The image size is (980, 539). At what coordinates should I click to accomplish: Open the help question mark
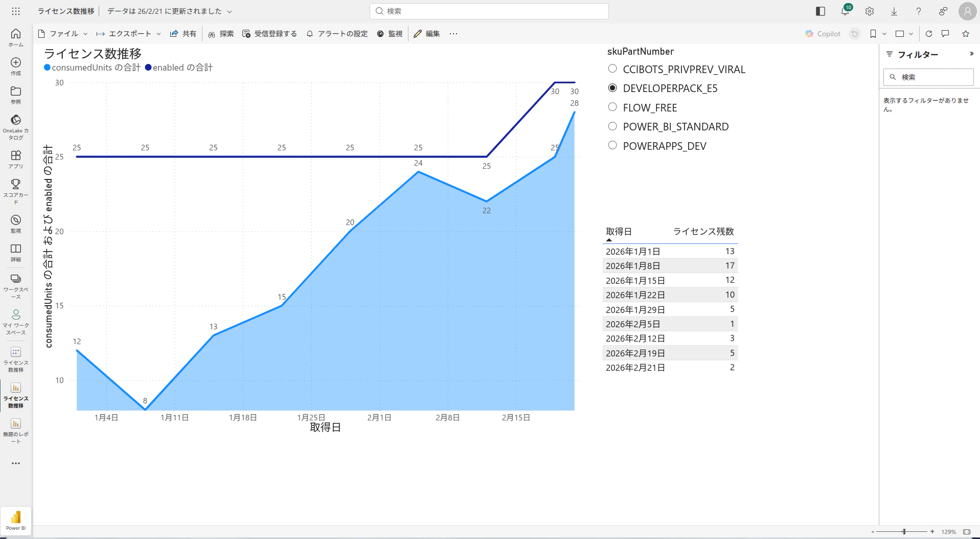point(919,11)
